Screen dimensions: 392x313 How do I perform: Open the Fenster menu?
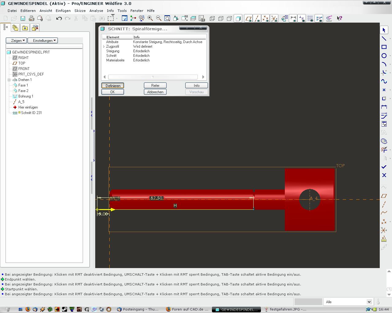tap(137, 10)
